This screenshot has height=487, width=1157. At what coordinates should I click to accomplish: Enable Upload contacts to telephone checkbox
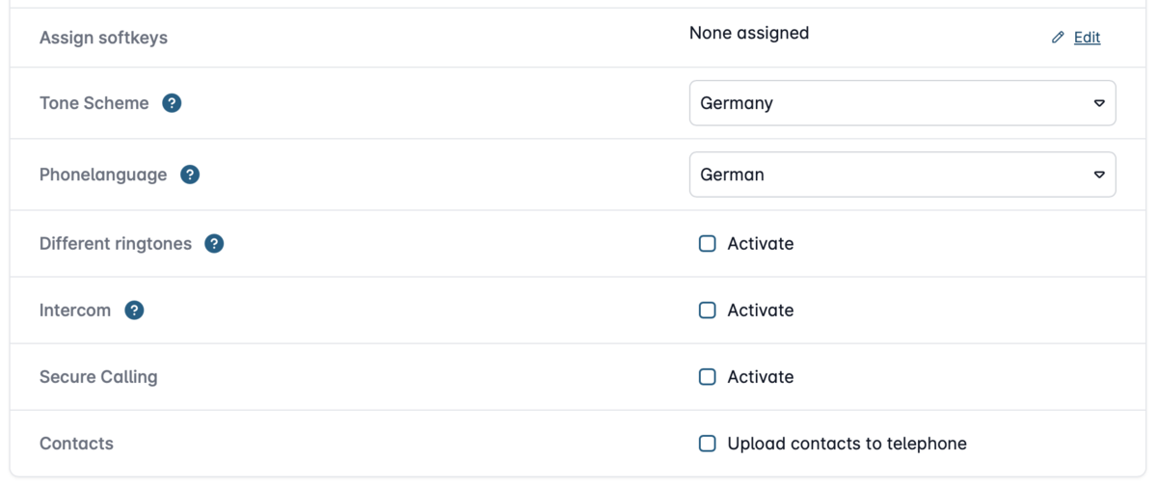pyautogui.click(x=707, y=444)
